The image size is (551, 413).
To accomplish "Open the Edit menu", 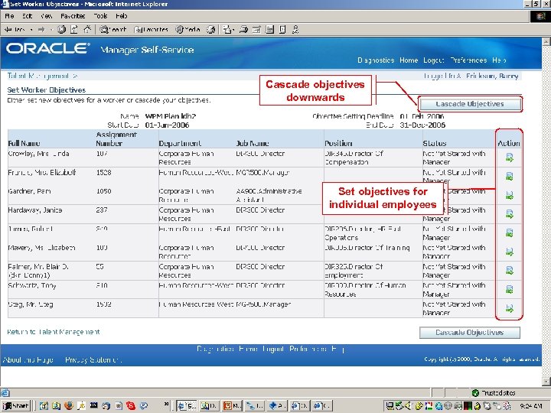I will 27,16.
